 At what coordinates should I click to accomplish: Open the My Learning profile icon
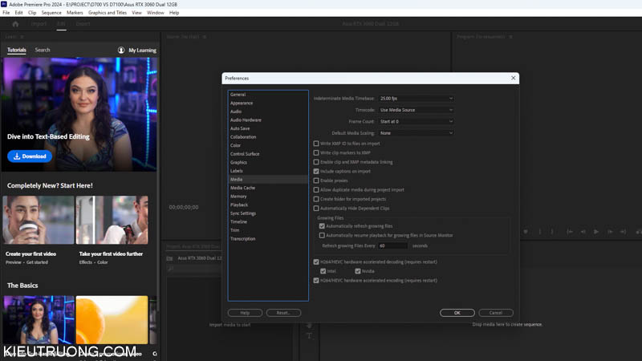(121, 50)
